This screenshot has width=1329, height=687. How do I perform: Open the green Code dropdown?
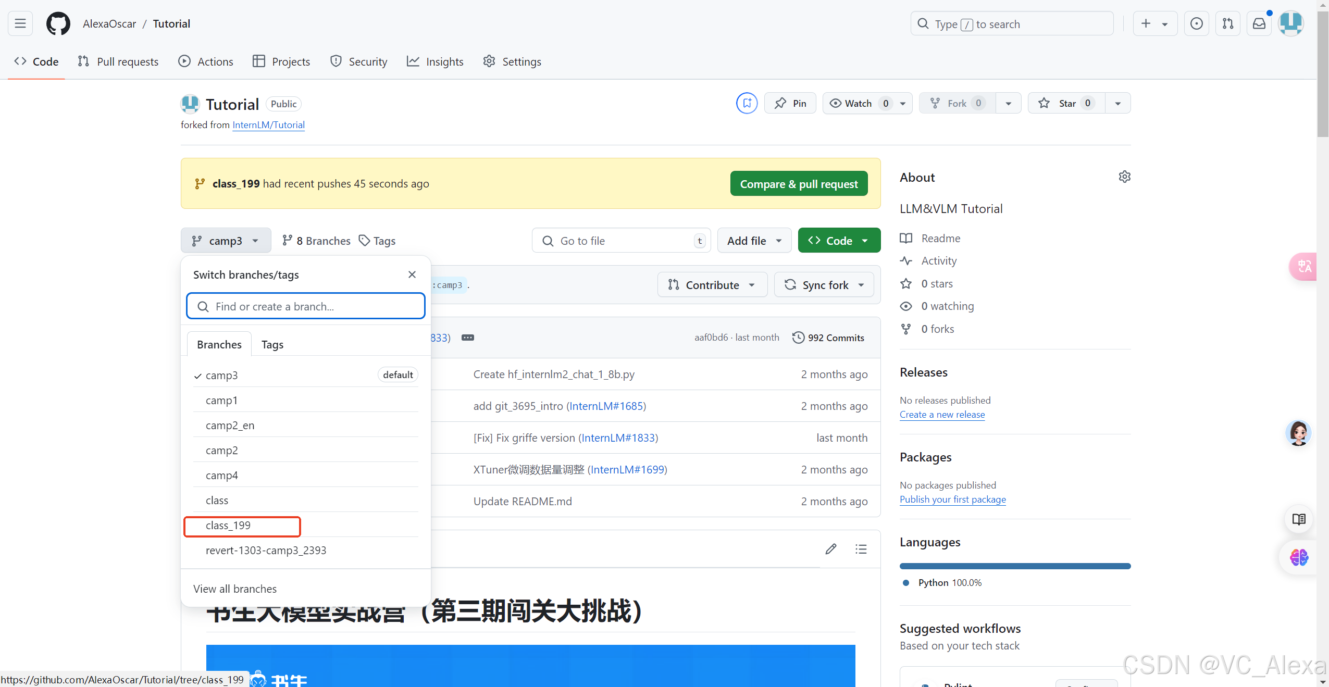click(839, 241)
